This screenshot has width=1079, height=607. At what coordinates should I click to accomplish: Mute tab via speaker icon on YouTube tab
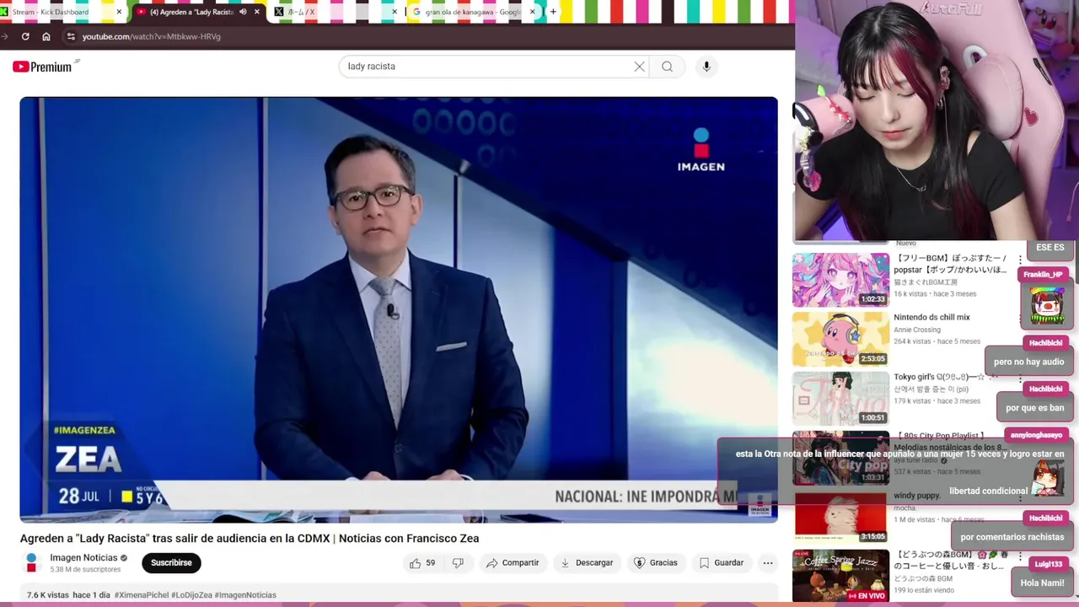tap(243, 12)
